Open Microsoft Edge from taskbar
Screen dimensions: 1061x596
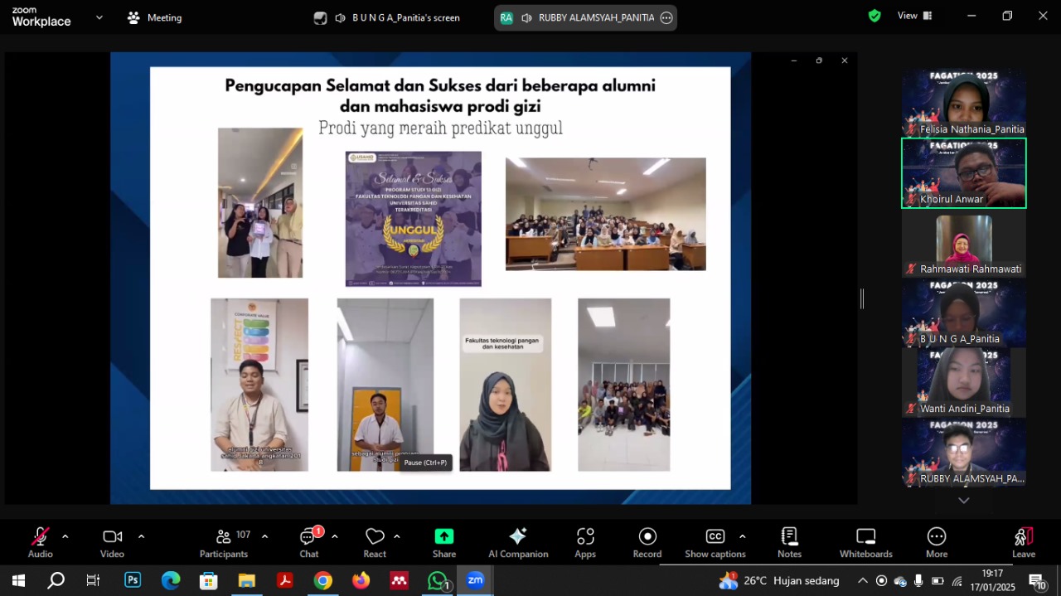click(x=171, y=580)
